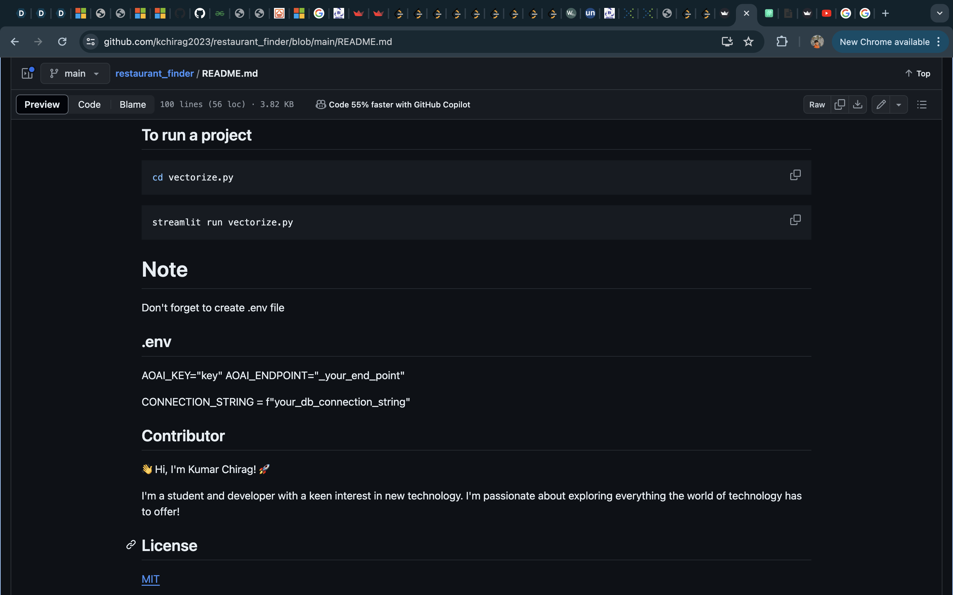
Task: Open the README outline icon
Action: click(x=922, y=104)
